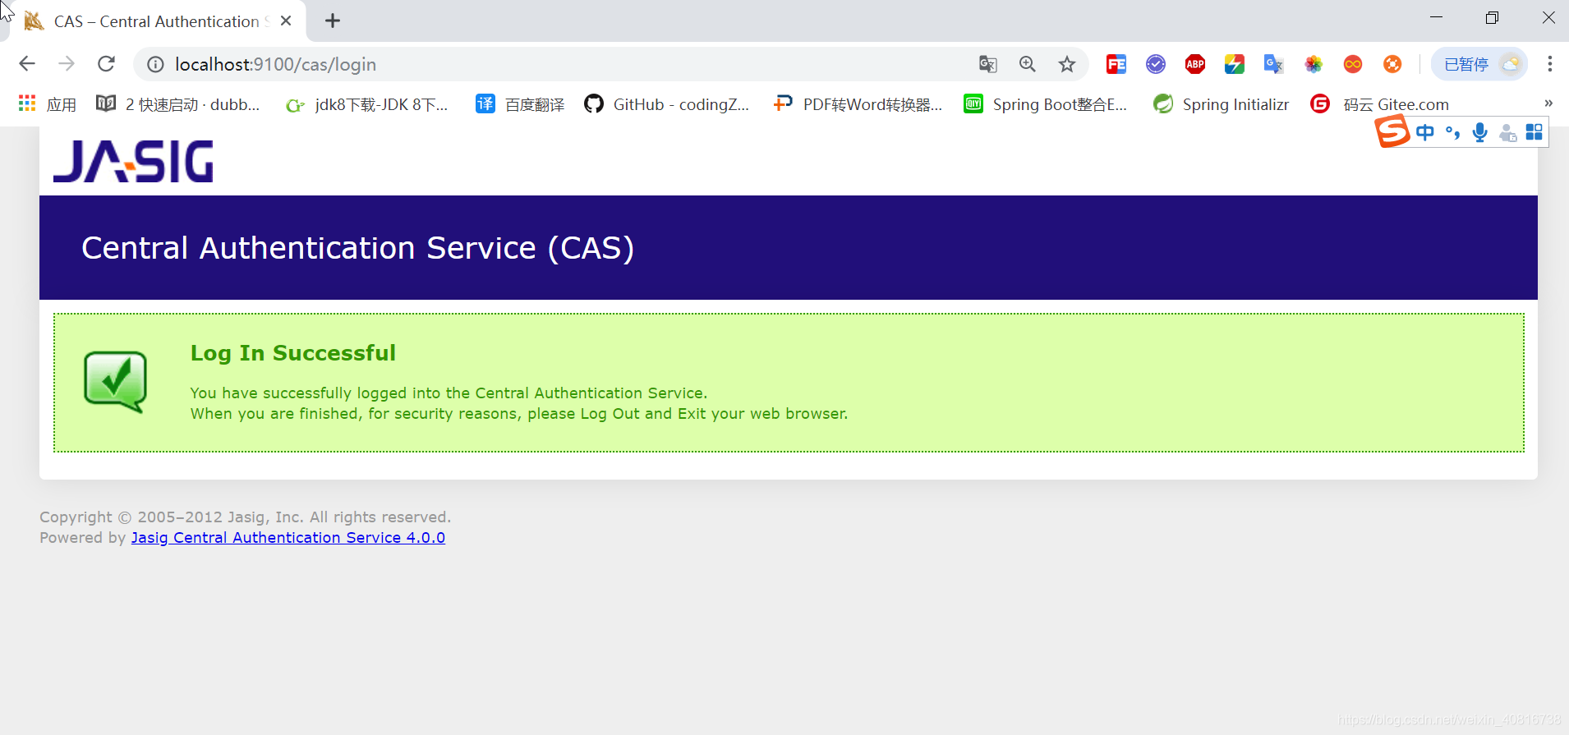
Task: Open a new browser tab
Action: [x=333, y=21]
